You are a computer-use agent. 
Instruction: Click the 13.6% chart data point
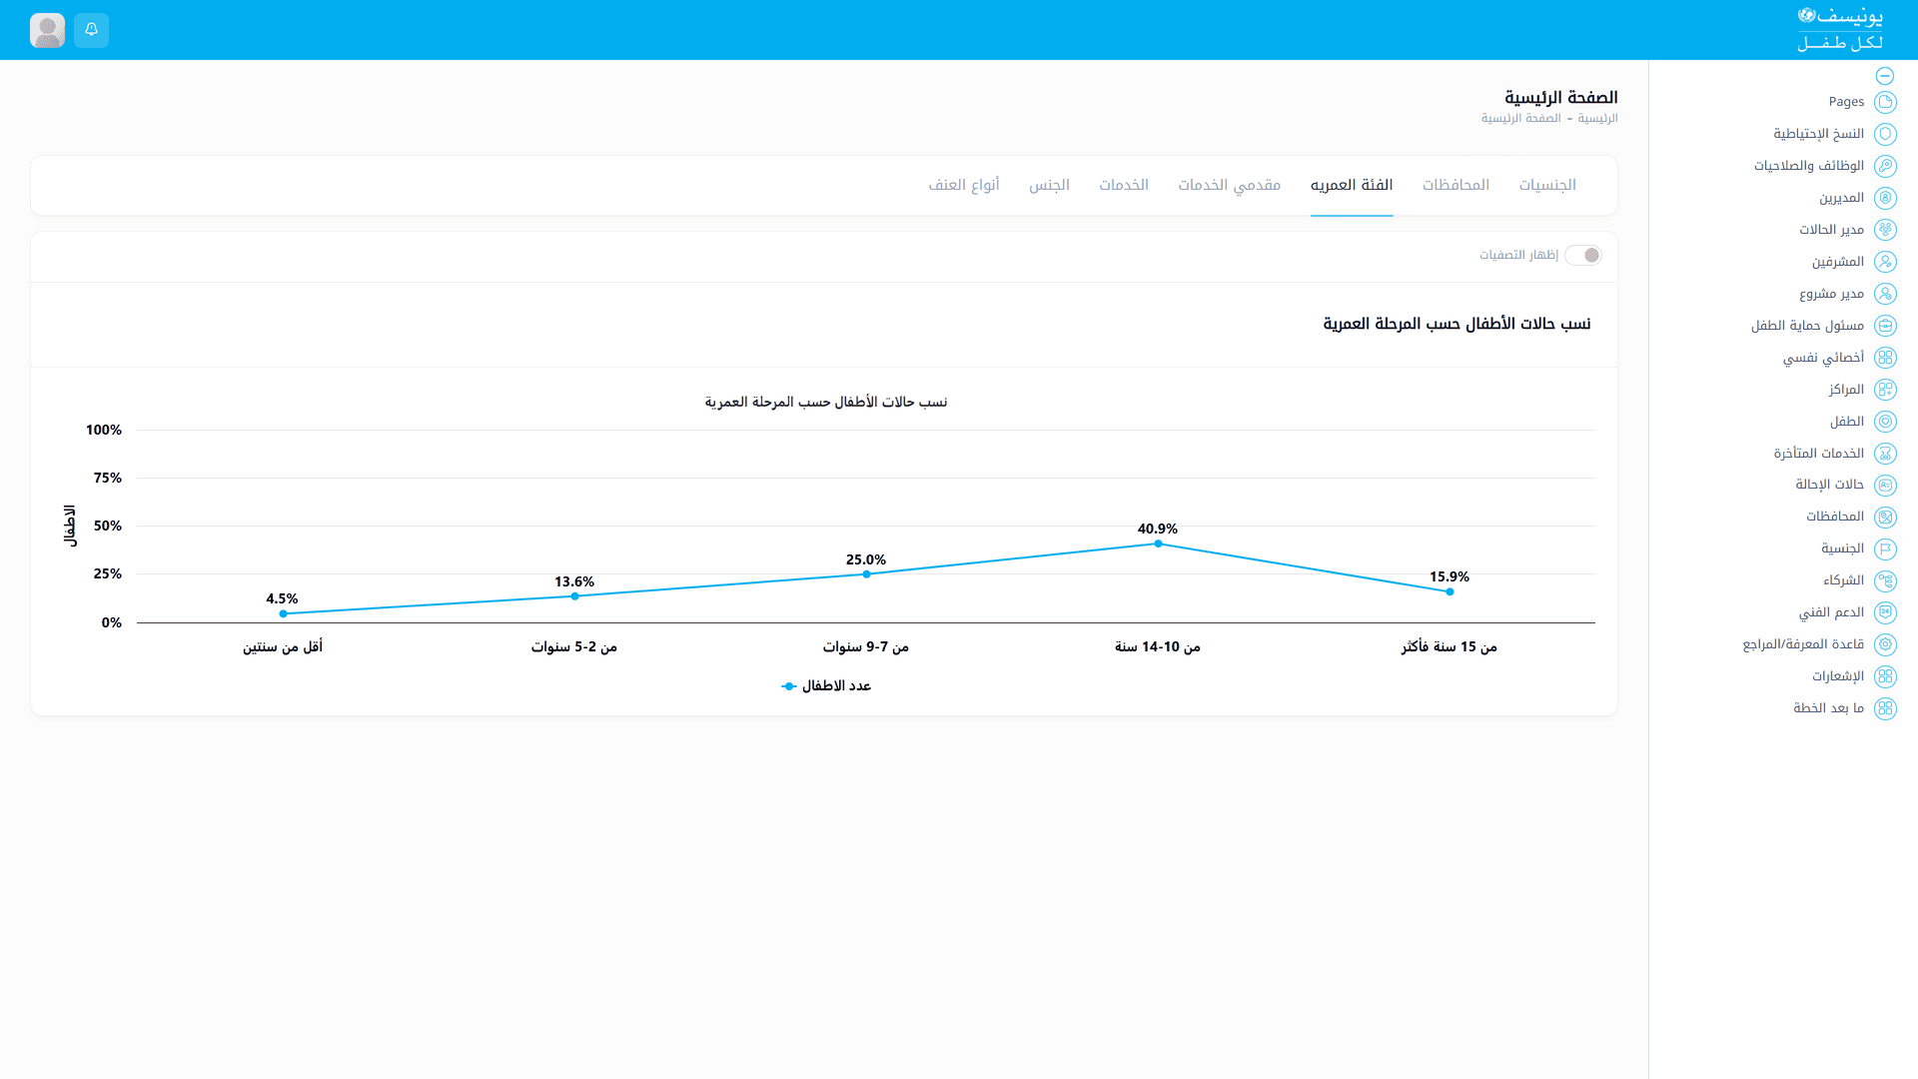[574, 596]
